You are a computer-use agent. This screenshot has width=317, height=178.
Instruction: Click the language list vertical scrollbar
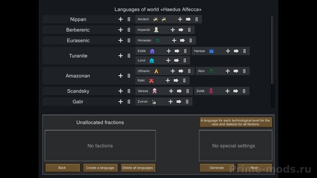pos(272,49)
